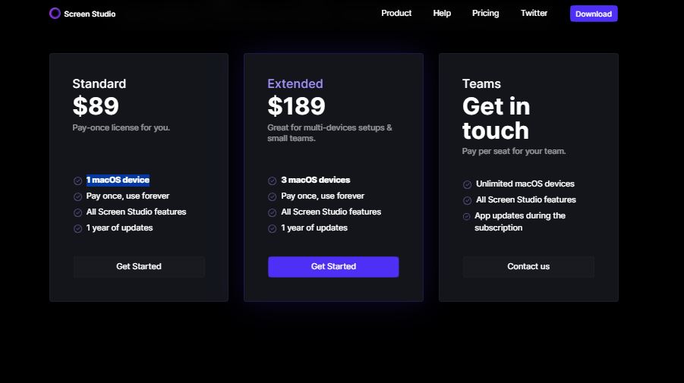
Task: Click check icon next to "App updates during the subscription"
Action: tap(467, 216)
